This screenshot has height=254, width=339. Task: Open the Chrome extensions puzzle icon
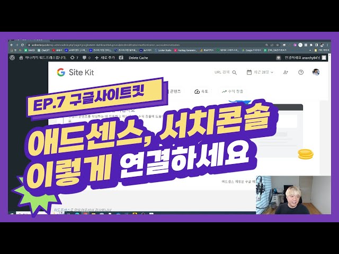click(311, 45)
